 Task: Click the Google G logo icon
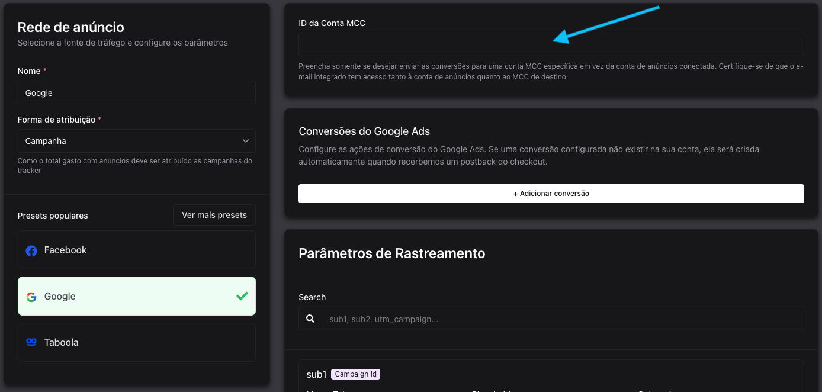(31, 297)
